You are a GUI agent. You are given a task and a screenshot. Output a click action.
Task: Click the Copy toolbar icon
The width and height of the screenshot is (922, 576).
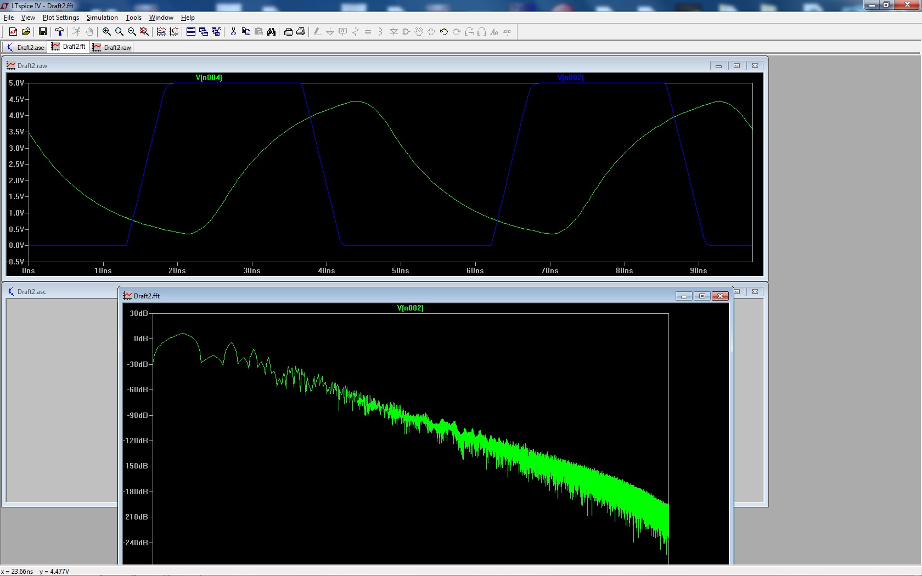tap(246, 32)
